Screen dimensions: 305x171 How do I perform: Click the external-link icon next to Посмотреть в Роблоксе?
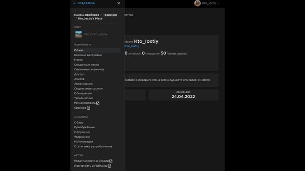coord(110,166)
